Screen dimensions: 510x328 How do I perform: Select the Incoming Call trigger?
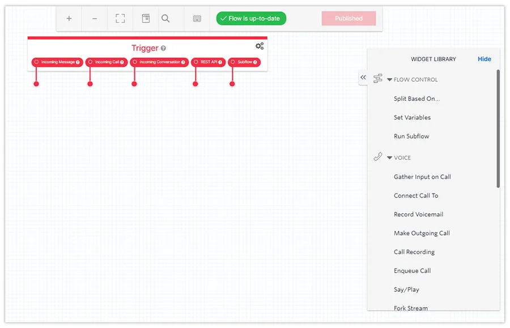tap(107, 62)
